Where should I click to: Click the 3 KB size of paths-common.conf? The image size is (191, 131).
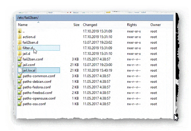(75, 76)
